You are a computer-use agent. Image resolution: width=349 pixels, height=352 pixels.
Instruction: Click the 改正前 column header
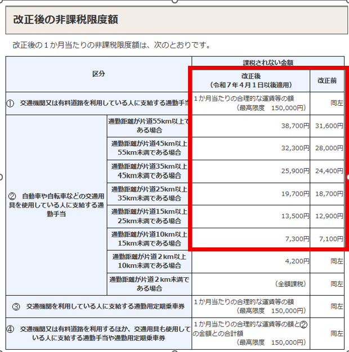pos(327,80)
